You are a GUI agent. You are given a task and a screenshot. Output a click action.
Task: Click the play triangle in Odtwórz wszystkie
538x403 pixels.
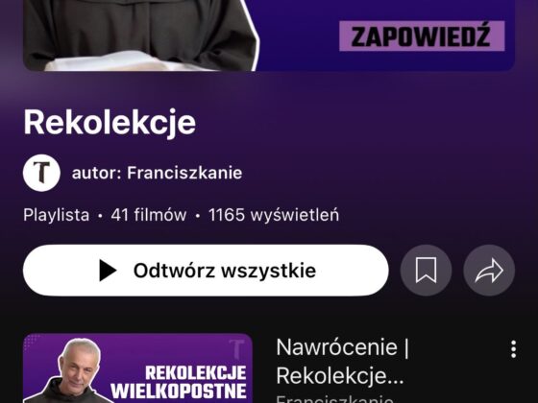click(x=108, y=271)
